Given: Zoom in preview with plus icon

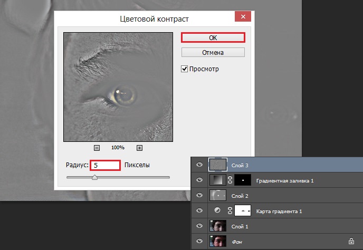Looking at the screenshot, I should (x=139, y=148).
